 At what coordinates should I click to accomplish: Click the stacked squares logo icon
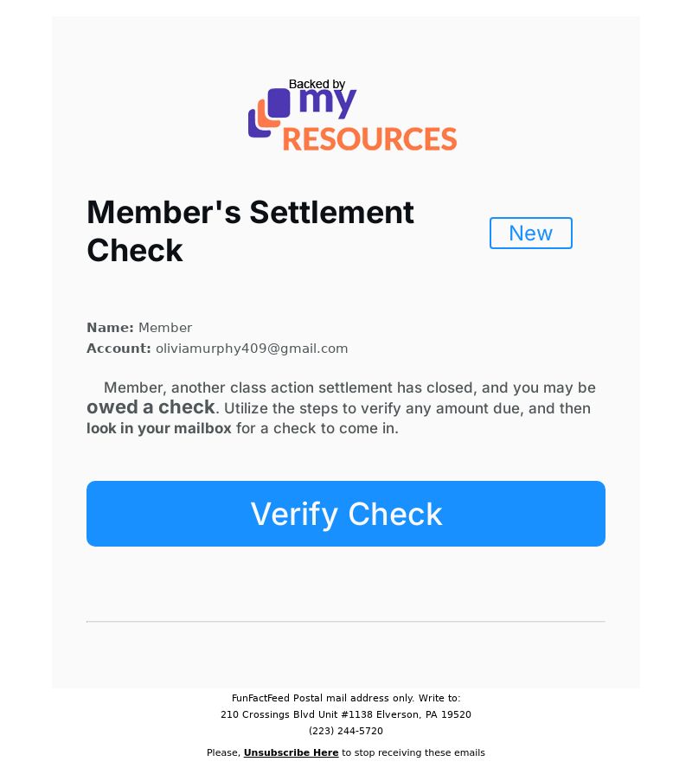tap(269, 112)
